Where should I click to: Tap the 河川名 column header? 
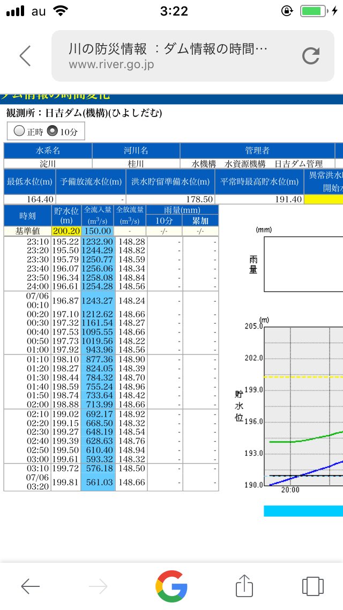pyautogui.click(x=136, y=150)
